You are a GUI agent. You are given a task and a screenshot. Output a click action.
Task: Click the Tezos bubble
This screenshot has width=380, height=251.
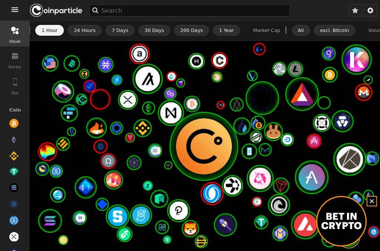(x=72, y=132)
